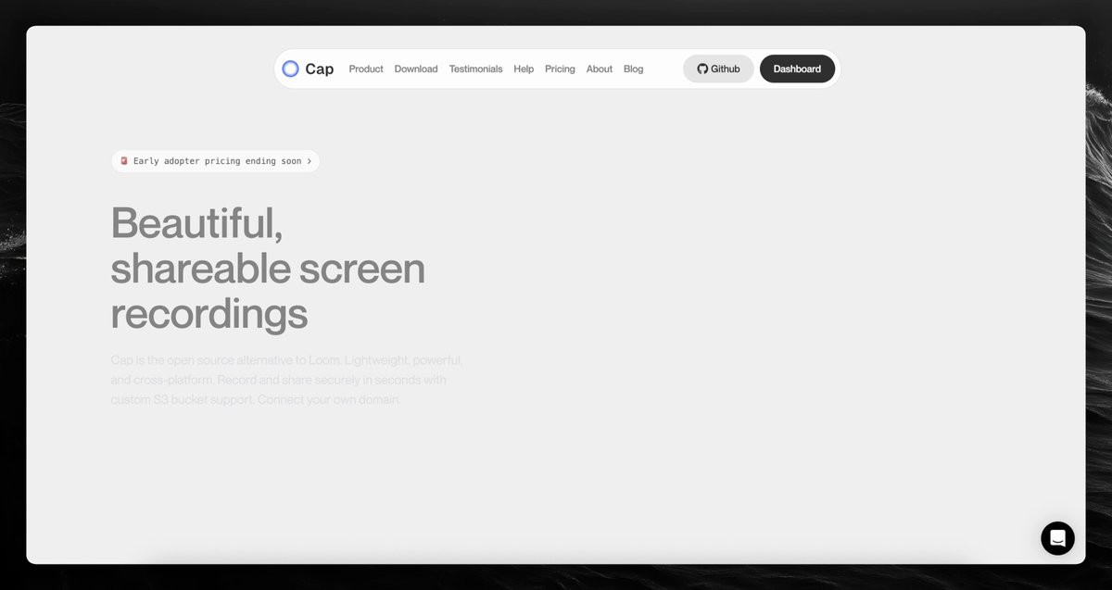Click the Cap circular logo icon
1112x590 pixels.
[x=290, y=69]
